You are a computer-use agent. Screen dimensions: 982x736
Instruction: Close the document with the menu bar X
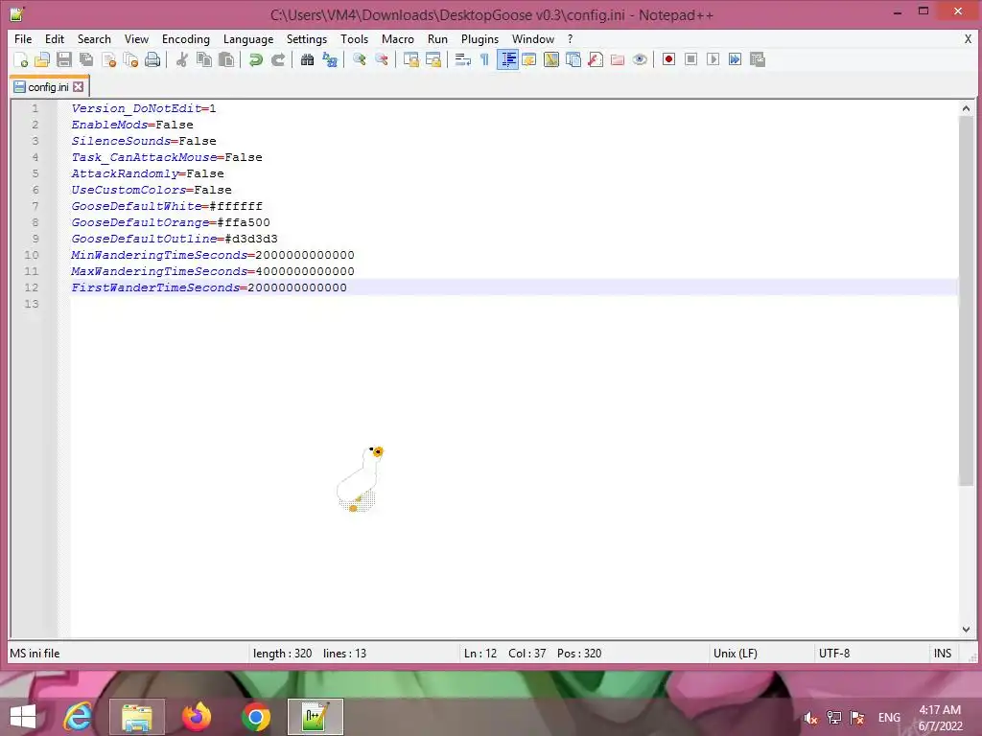pos(968,38)
